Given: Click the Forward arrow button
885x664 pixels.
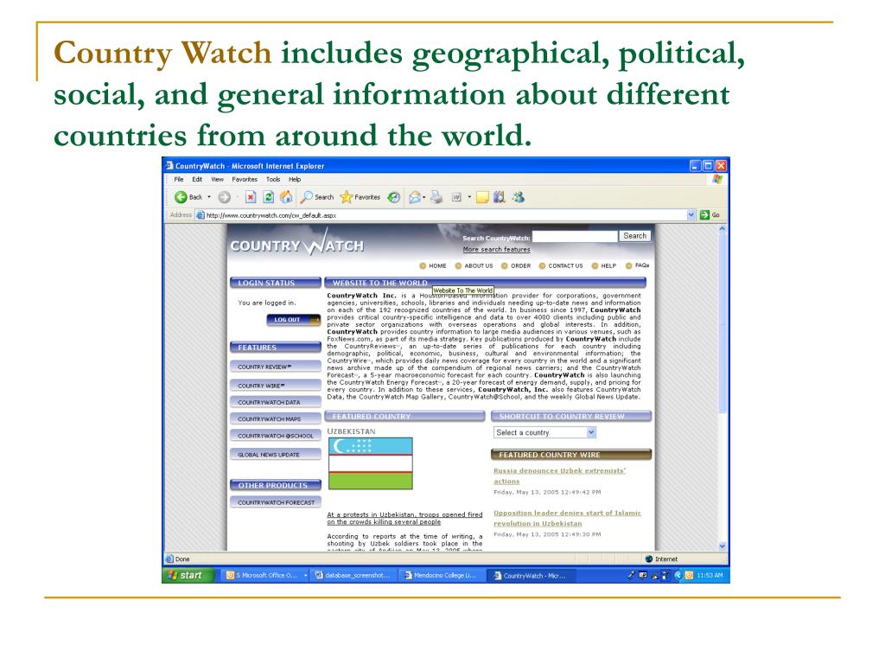Looking at the screenshot, I should 224,197.
